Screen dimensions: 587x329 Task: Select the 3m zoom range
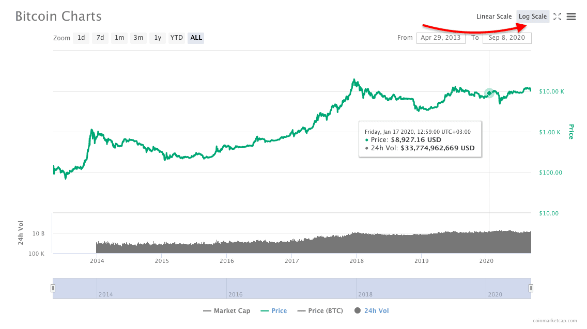[138, 38]
